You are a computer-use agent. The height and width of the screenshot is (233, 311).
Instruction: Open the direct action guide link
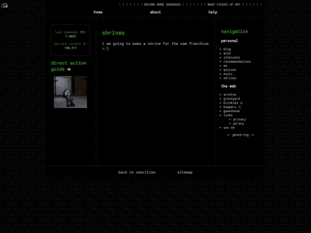coord(69,66)
